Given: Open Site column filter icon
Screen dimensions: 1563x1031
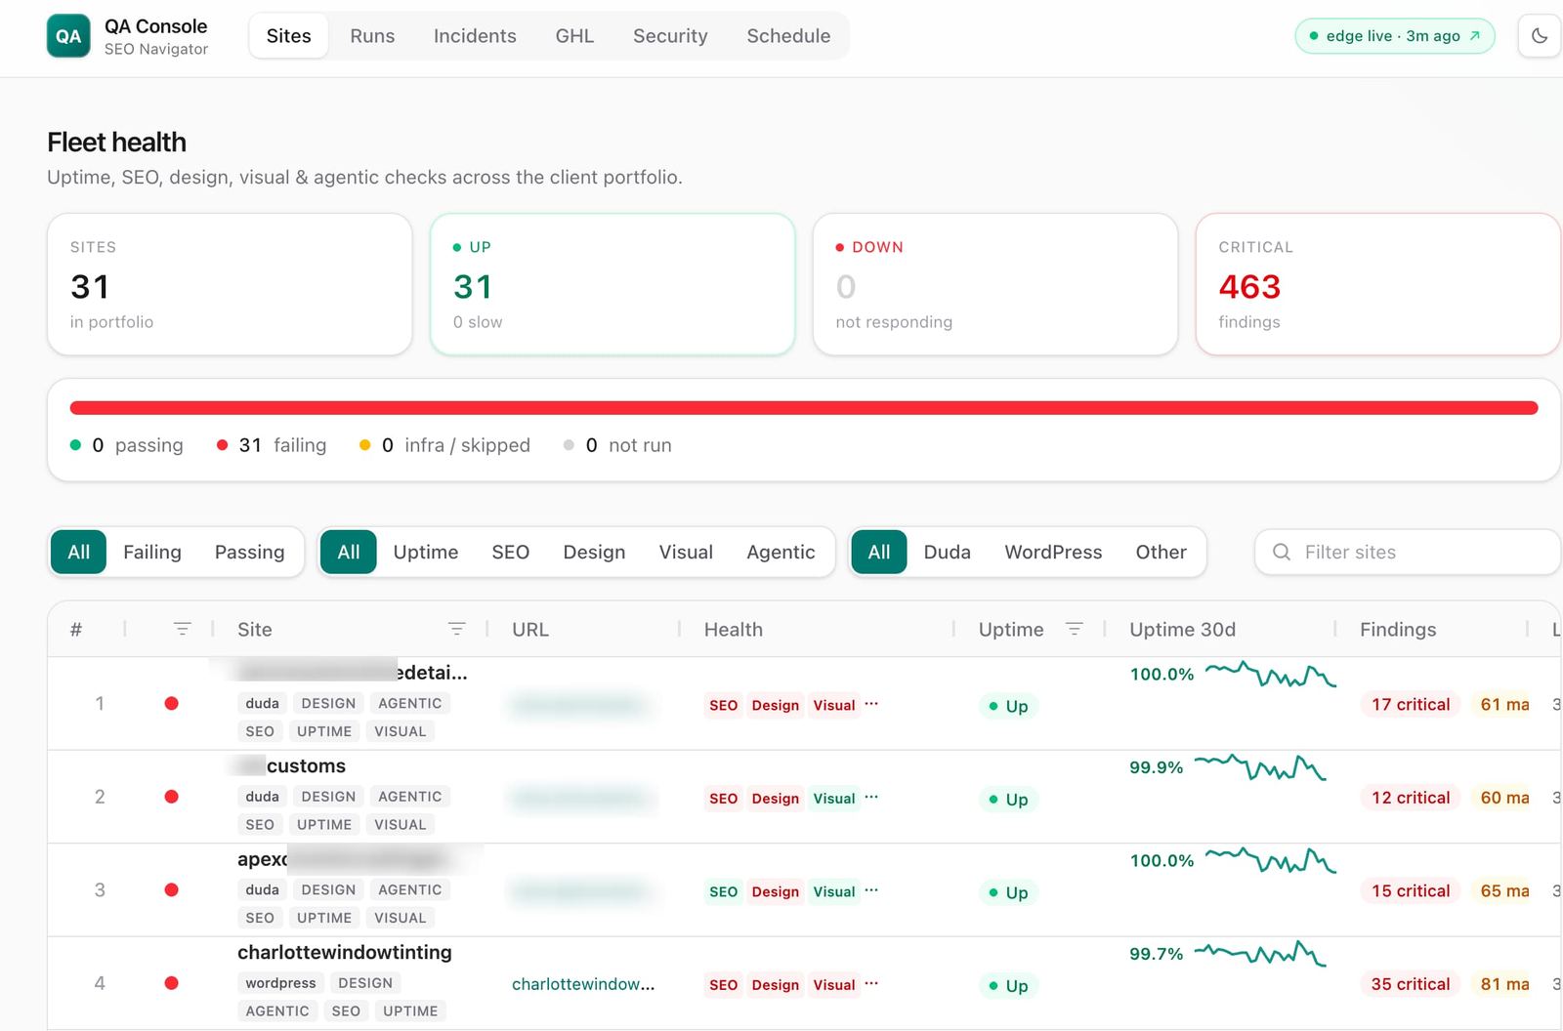Looking at the screenshot, I should pyautogui.click(x=456, y=629).
